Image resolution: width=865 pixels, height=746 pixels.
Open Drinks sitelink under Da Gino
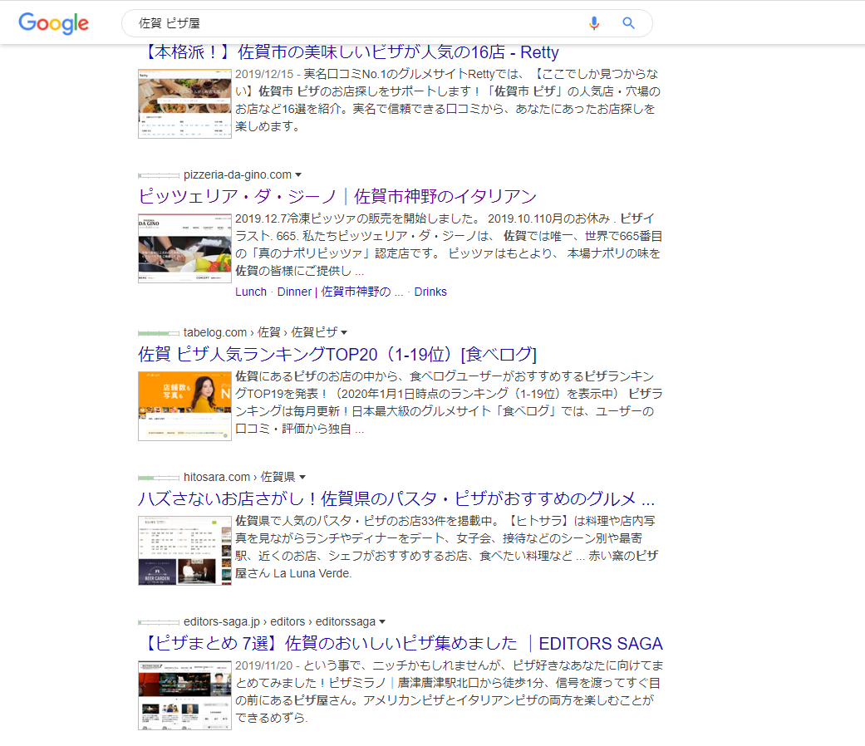coord(430,292)
